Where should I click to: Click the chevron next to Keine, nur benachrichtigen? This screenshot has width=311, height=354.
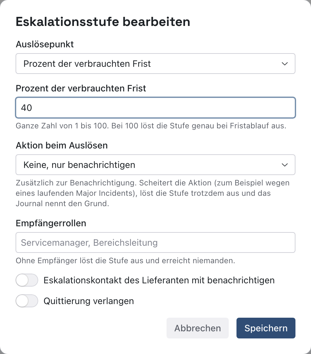coord(285,165)
